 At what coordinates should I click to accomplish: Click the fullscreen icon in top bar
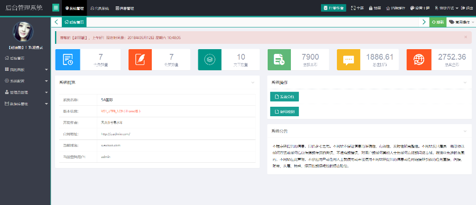coord(353,8)
